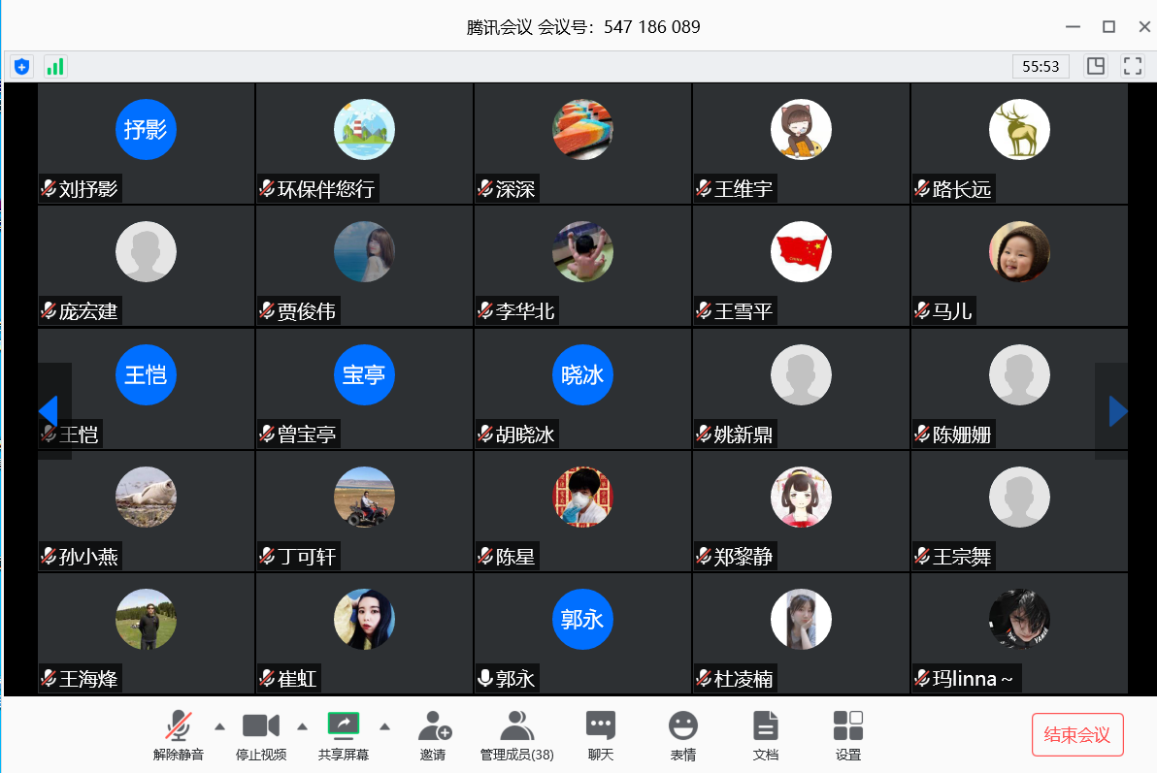This screenshot has width=1157, height=773.
Task: Enter full screen mode using corner icon
Action: coord(1132,66)
